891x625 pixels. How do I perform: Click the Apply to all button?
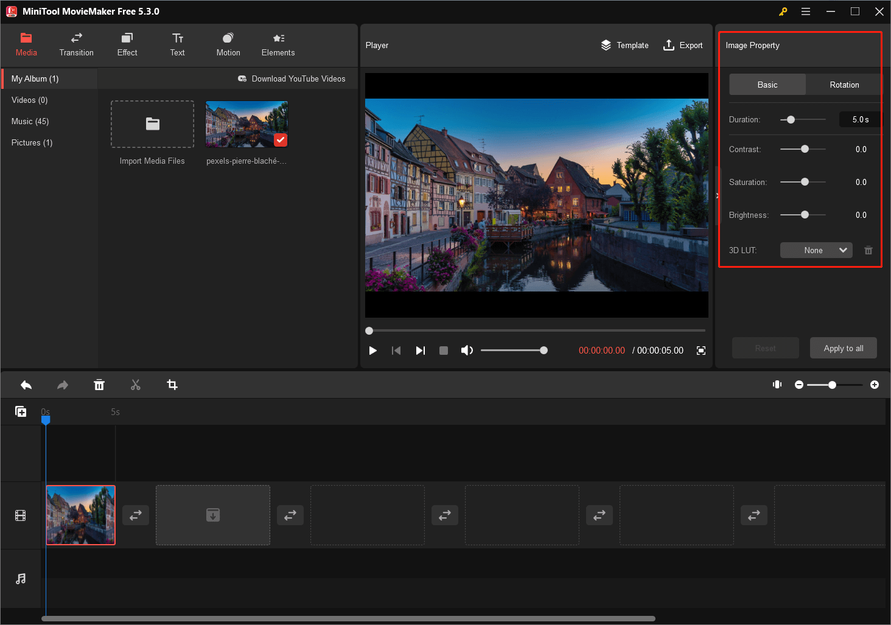click(844, 348)
